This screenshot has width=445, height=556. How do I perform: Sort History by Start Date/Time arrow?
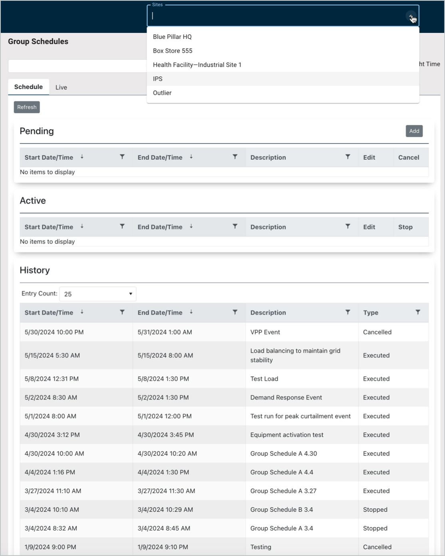[x=82, y=312]
